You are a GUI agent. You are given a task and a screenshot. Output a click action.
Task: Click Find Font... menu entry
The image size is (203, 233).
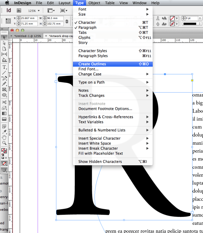(88, 69)
